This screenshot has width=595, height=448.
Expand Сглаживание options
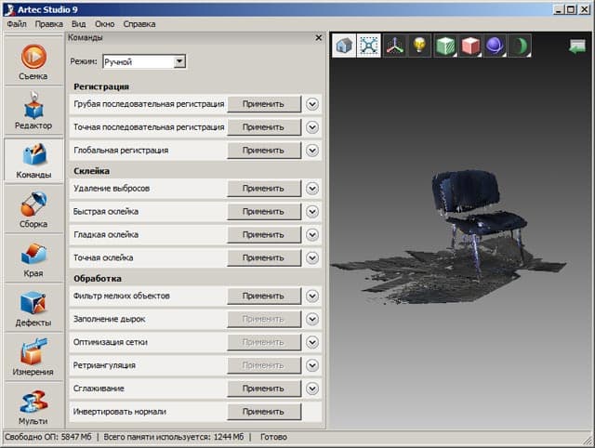coord(312,389)
